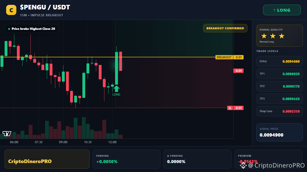Click the tall green breakout candlestick
This screenshot has height=172, width=307.
(116, 68)
